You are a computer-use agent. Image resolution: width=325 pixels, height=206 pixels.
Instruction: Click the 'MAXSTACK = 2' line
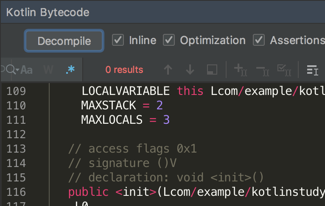click(122, 106)
